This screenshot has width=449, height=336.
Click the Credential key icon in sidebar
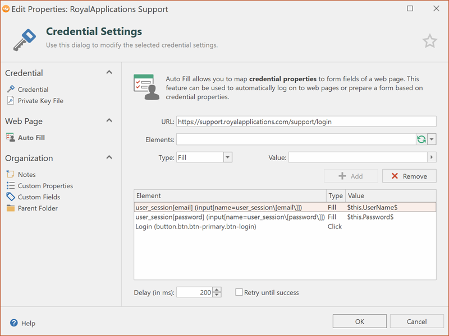11,90
